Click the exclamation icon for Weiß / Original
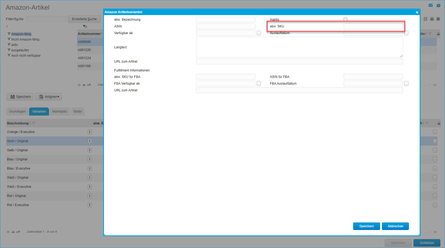 (x=90, y=178)
